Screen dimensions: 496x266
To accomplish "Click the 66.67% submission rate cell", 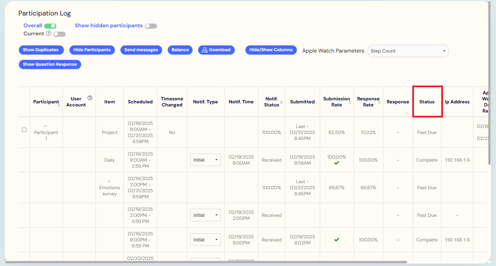I will click(337, 188).
